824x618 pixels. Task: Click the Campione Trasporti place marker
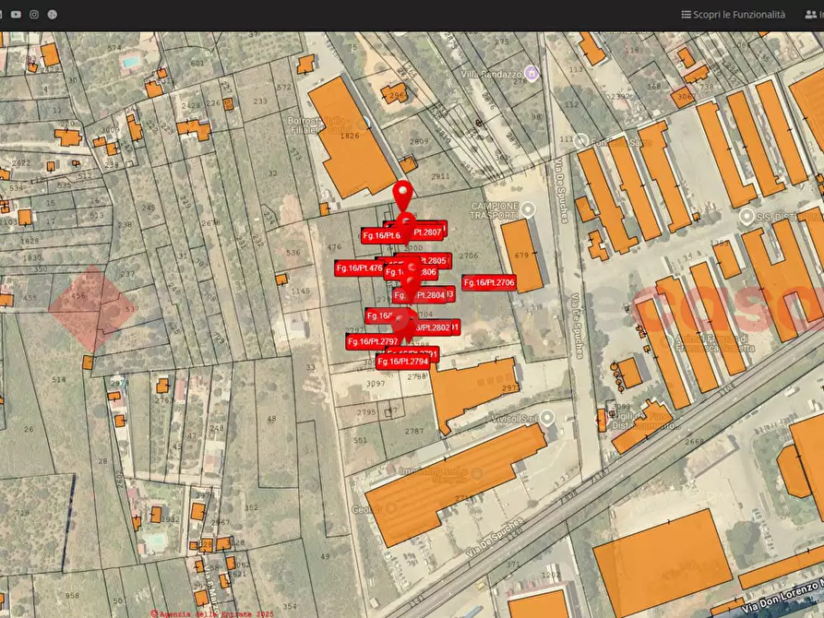528,209
